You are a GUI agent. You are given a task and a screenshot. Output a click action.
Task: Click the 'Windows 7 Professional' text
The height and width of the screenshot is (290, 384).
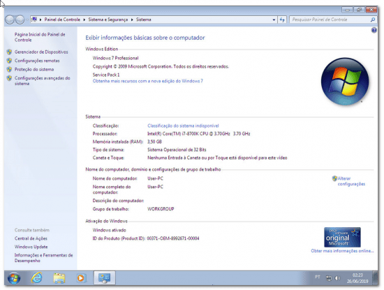click(115, 58)
